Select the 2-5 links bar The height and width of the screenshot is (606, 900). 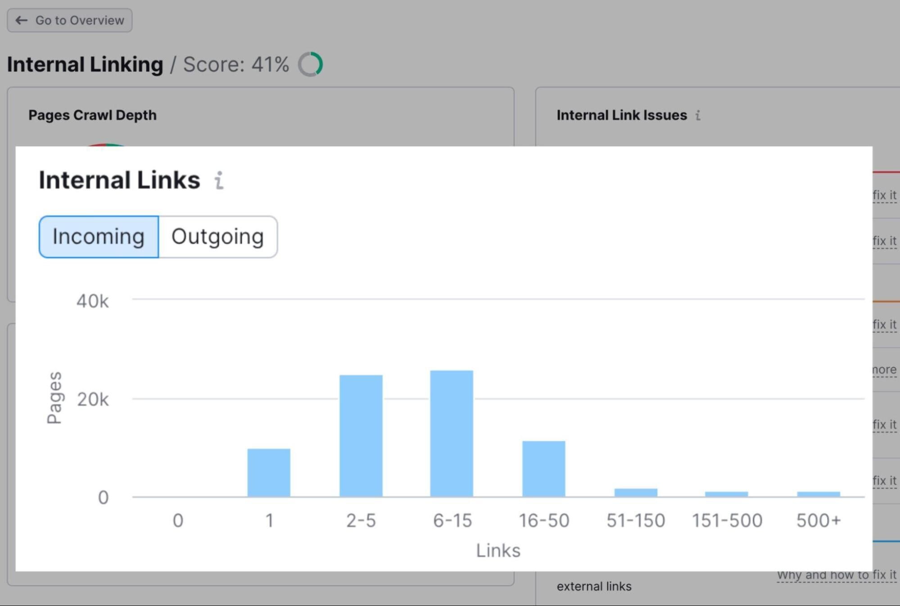361,435
